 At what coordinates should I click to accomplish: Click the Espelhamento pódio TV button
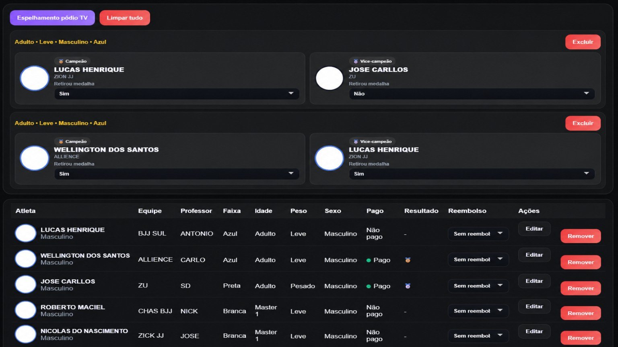point(52,18)
